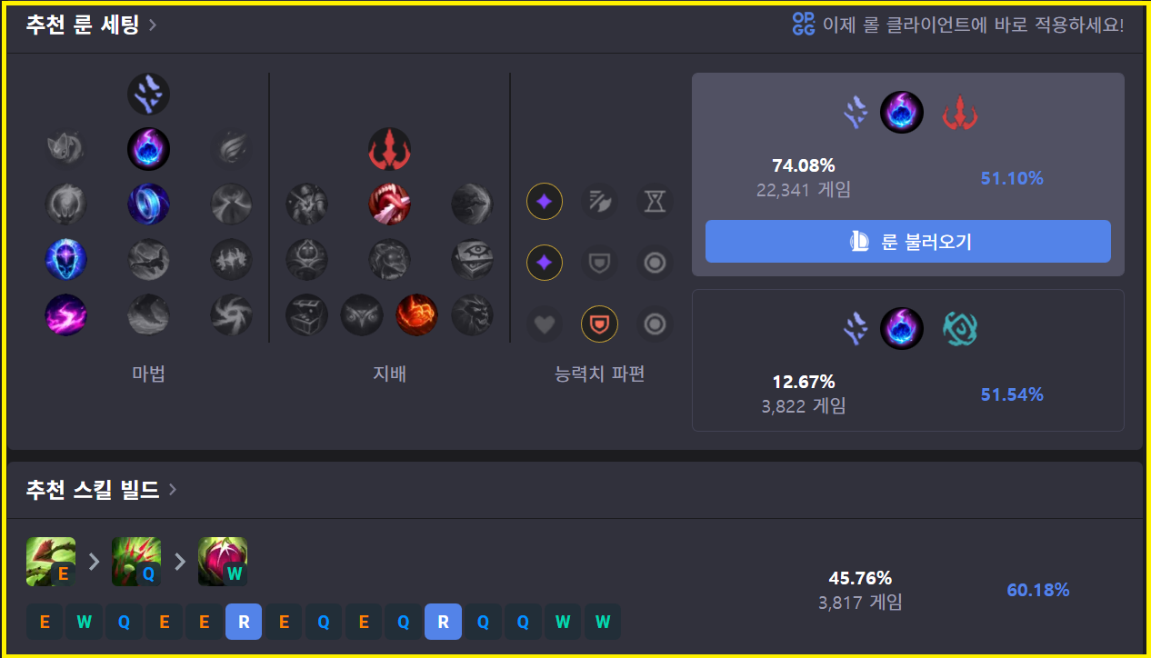Choose the grey shield shard in middle row
The image size is (1151, 658).
[600, 264]
